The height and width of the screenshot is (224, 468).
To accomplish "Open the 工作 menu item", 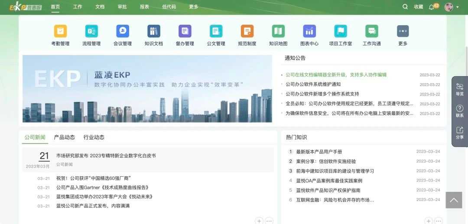I will pyautogui.click(x=78, y=6).
